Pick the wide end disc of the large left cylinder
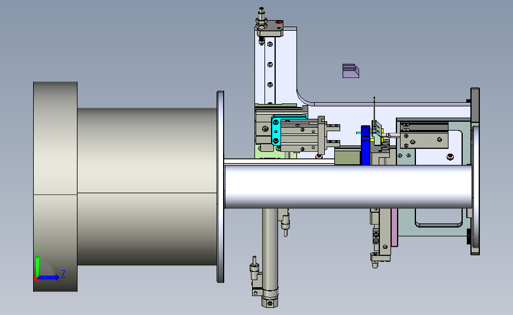 (55, 187)
